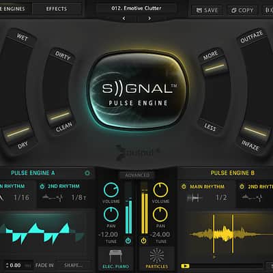The width and height of the screenshot is (273, 273).
Task: Click the More/Less macro slider handle
Action: coord(214,68)
